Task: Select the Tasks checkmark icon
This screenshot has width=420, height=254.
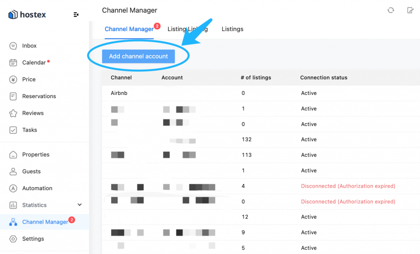Action: click(x=13, y=130)
